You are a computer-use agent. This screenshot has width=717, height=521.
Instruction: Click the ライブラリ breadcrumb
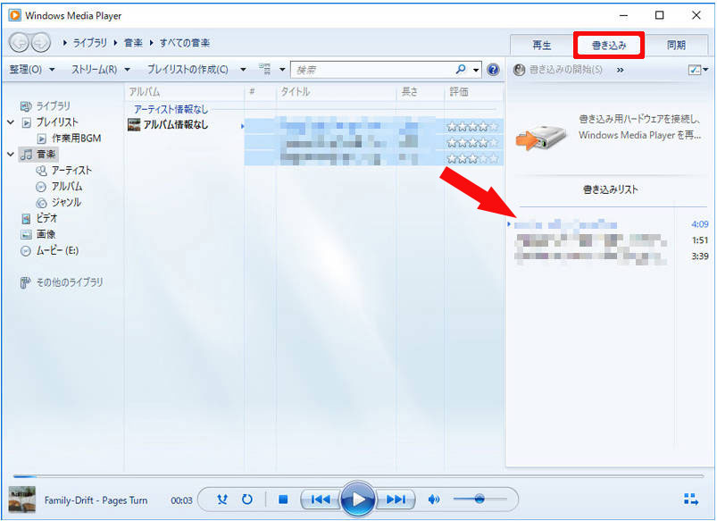pos(89,43)
